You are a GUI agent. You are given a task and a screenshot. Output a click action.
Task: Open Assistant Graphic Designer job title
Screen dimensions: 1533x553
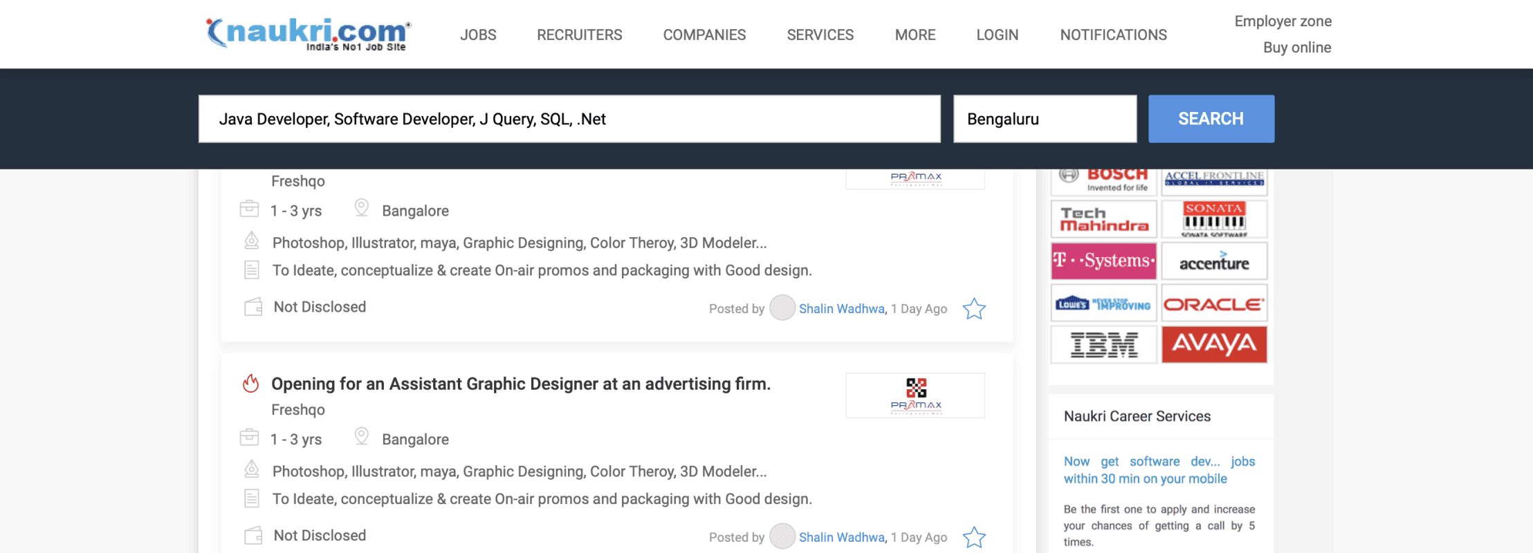click(521, 384)
